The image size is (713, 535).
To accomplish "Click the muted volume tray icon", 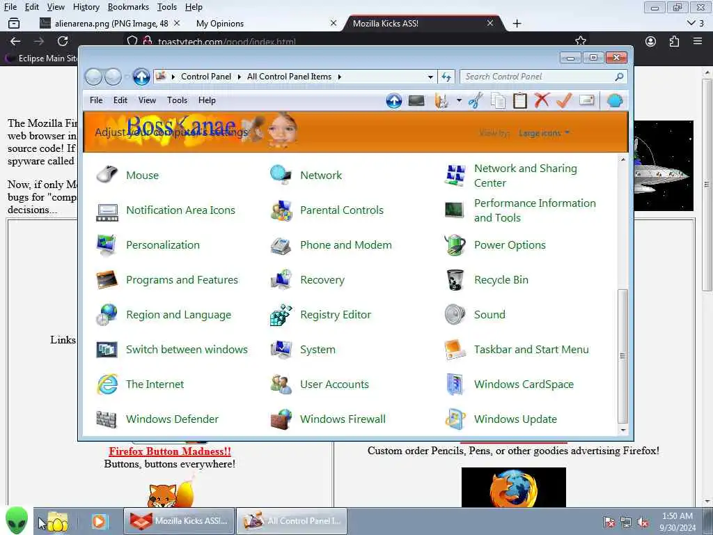I will [643, 522].
